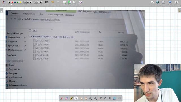Show the virtual keyboard
Image resolution: width=181 pixels, height=102 pixels.
click(x=119, y=98)
